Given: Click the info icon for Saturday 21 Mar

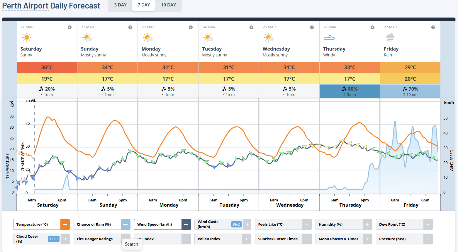Looking at the screenshot, I should (x=69, y=27).
